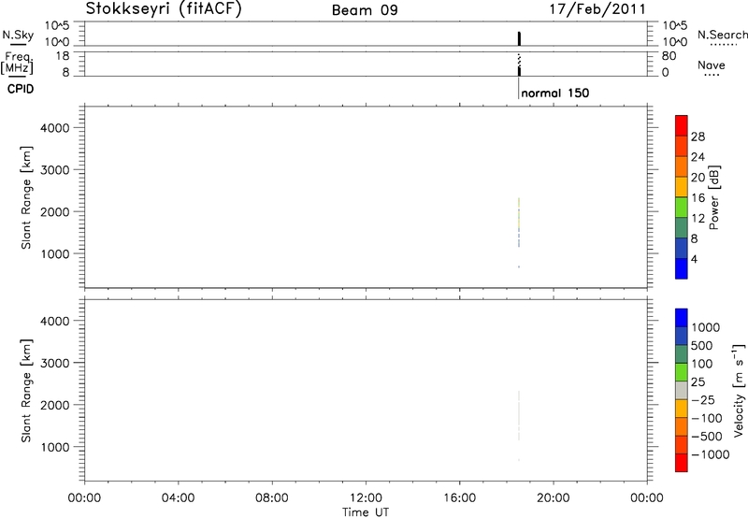Click the 'Slant Range [km]' label of velocity panel
This screenshot has width=748, height=518.
point(26,391)
